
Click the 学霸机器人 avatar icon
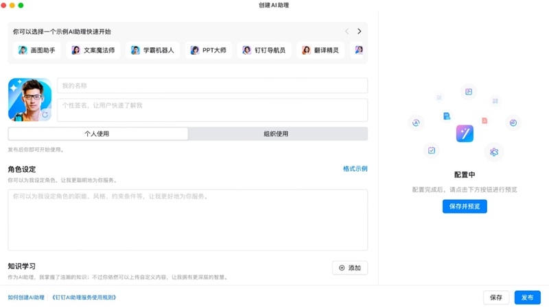point(135,50)
